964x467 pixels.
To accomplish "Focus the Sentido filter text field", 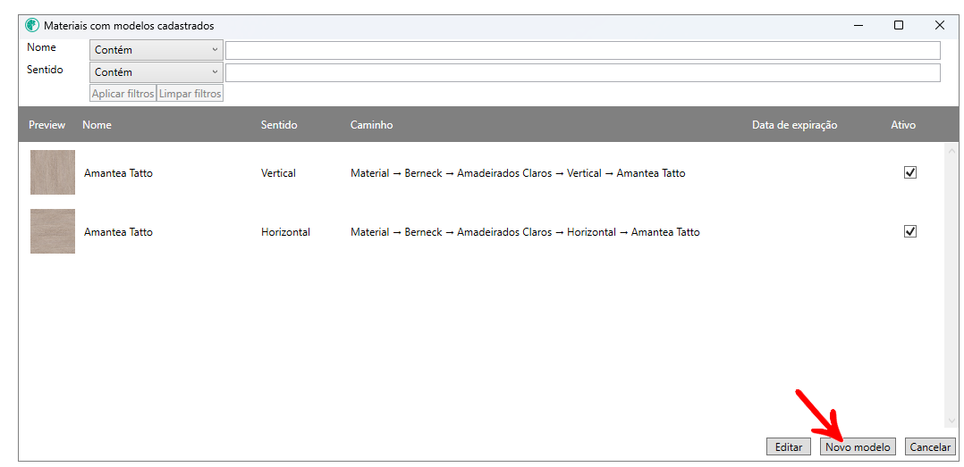I will click(583, 72).
